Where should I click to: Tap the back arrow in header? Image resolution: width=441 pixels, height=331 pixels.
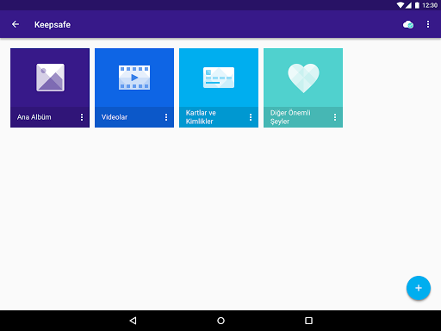16,24
